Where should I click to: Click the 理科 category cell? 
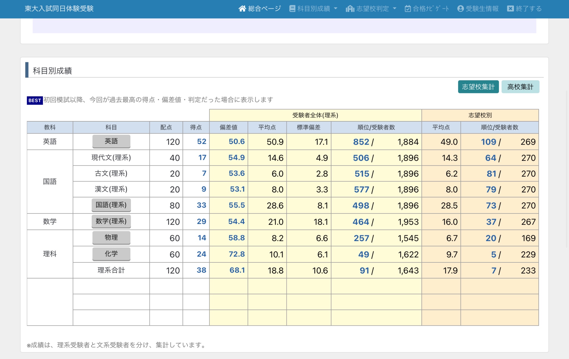tap(50, 254)
